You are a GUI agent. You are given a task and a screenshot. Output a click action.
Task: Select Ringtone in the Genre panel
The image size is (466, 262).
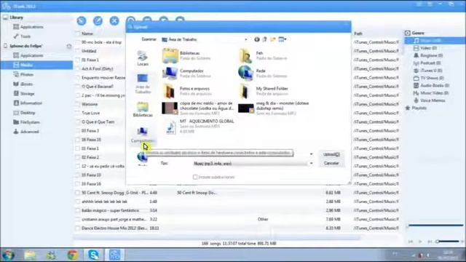pyautogui.click(x=428, y=55)
